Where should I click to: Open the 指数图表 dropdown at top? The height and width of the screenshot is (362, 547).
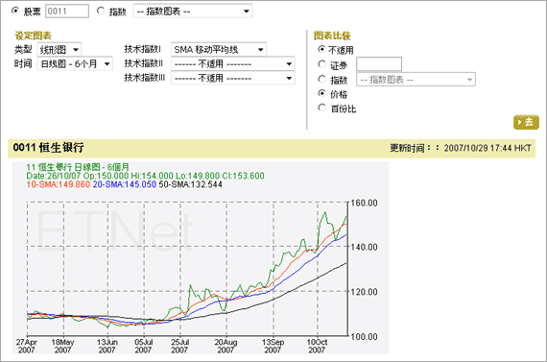tap(193, 12)
